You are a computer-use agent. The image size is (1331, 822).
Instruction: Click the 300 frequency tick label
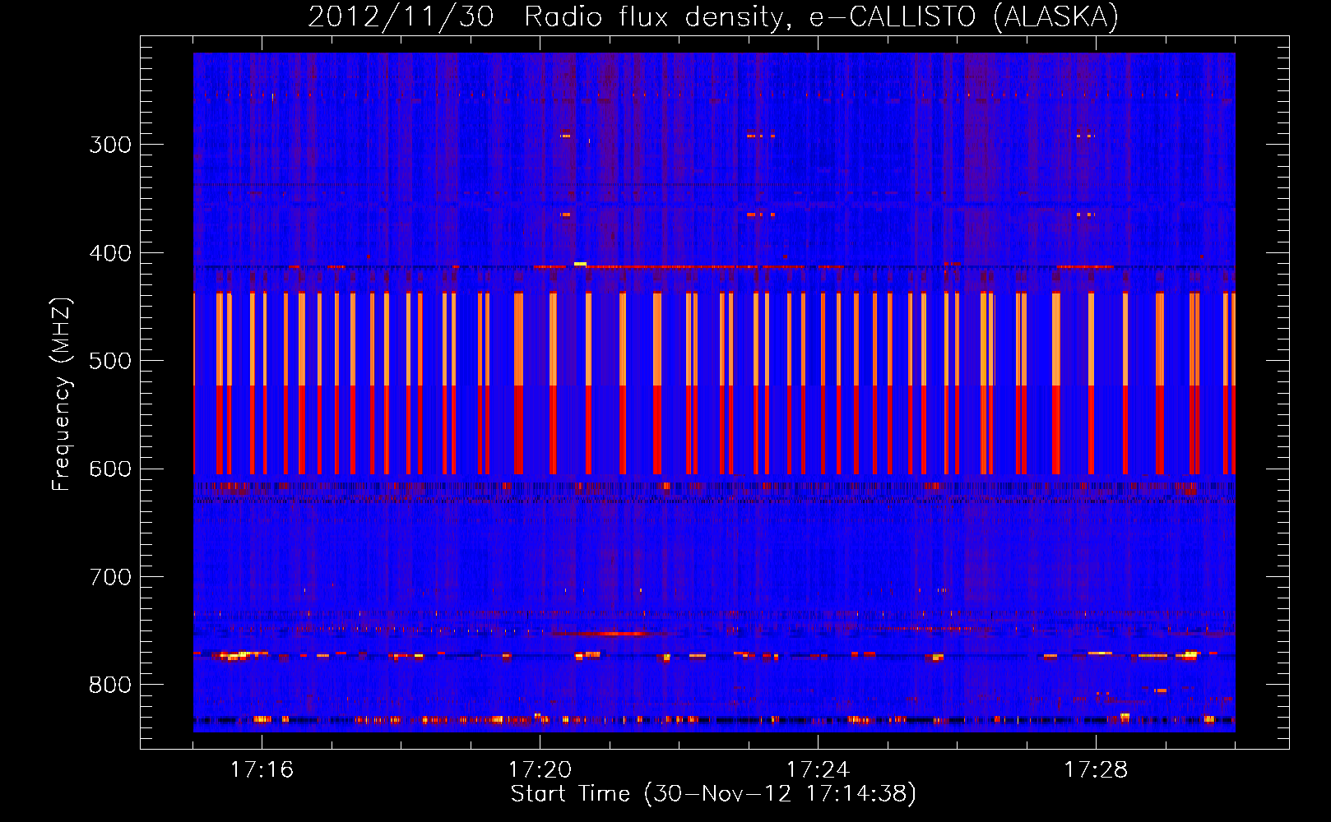(110, 145)
